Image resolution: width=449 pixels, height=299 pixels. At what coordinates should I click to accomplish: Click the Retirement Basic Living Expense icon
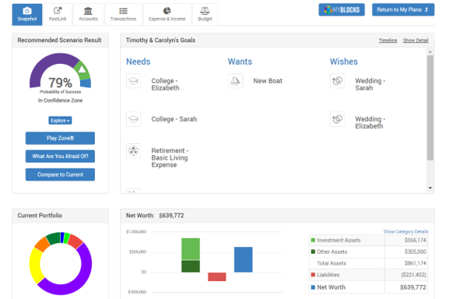(133, 150)
